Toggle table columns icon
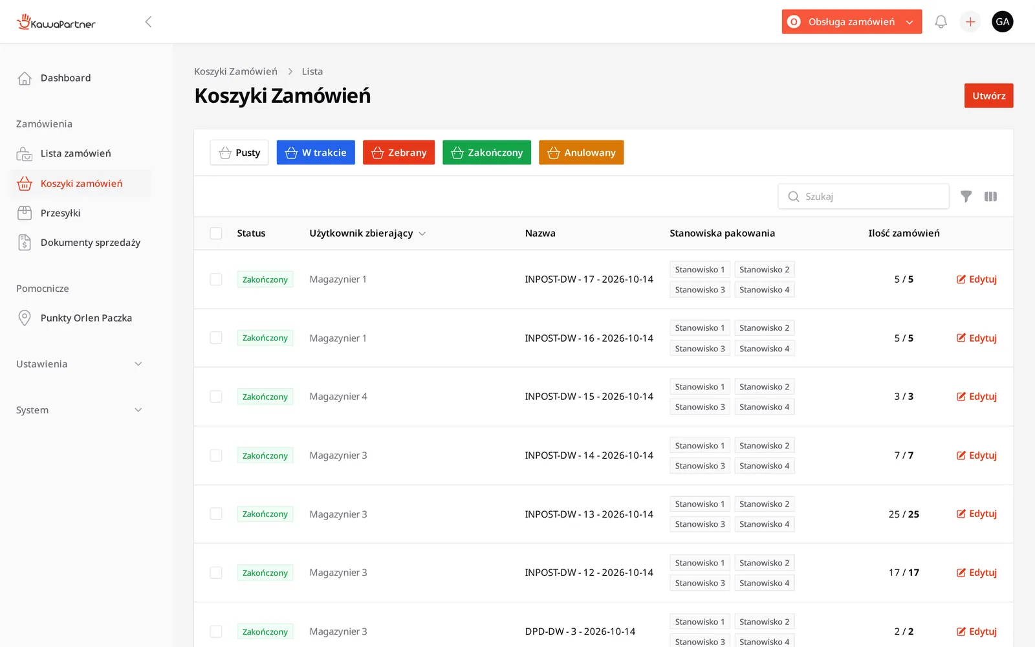Image resolution: width=1035 pixels, height=647 pixels. pos(990,197)
